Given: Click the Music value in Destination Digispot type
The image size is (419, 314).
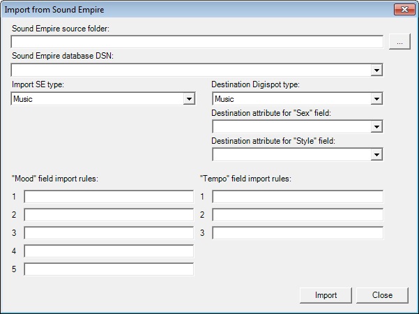Looking at the screenshot, I should click(224, 99).
